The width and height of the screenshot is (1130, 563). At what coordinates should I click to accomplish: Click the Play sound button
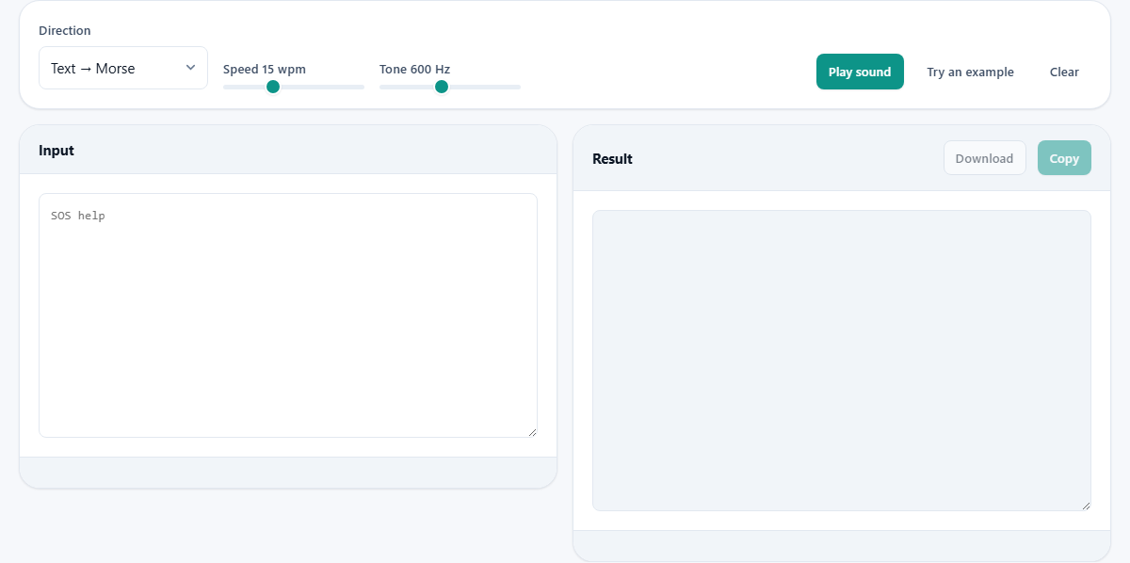860,72
